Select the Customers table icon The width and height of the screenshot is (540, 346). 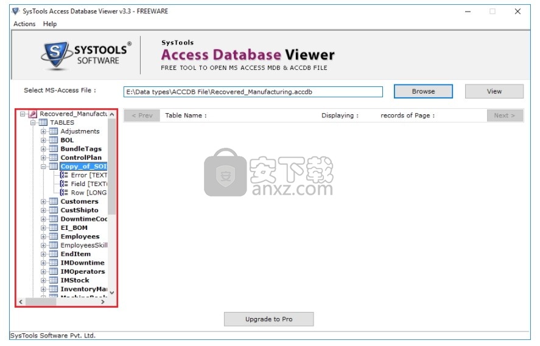click(x=54, y=201)
